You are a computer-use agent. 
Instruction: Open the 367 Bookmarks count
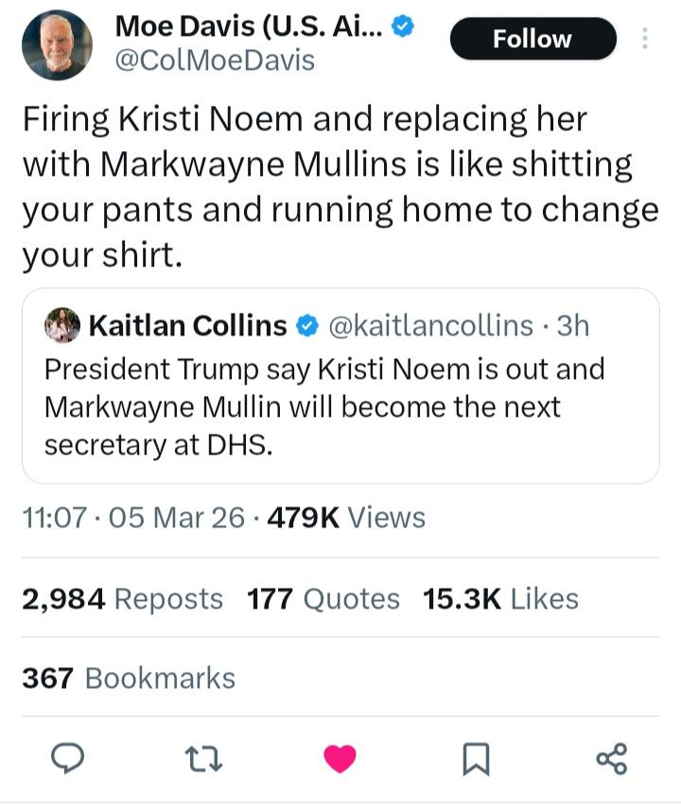pyautogui.click(x=129, y=678)
